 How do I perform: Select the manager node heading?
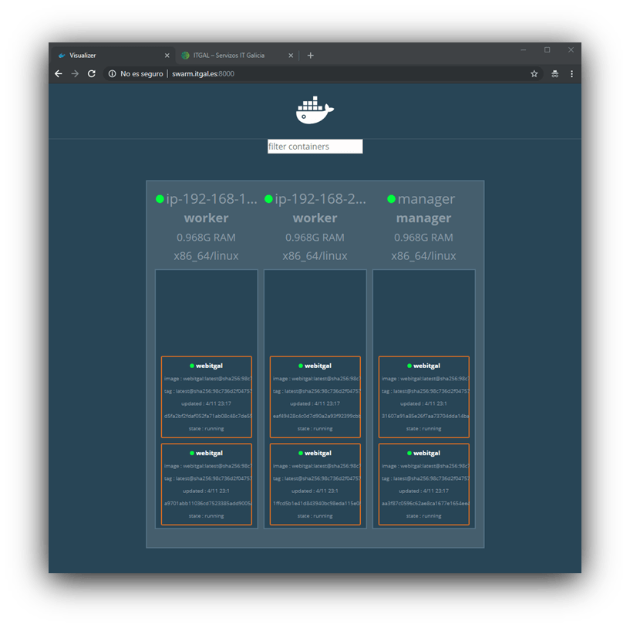(426, 198)
